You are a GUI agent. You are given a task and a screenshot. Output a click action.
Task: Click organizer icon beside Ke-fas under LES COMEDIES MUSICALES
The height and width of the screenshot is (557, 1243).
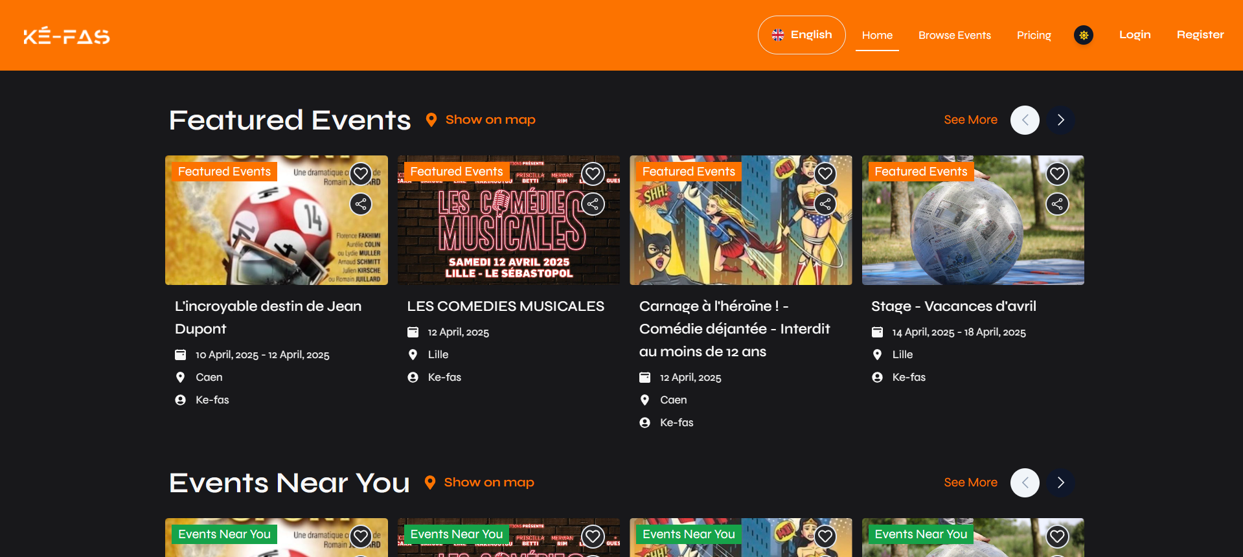[413, 377]
